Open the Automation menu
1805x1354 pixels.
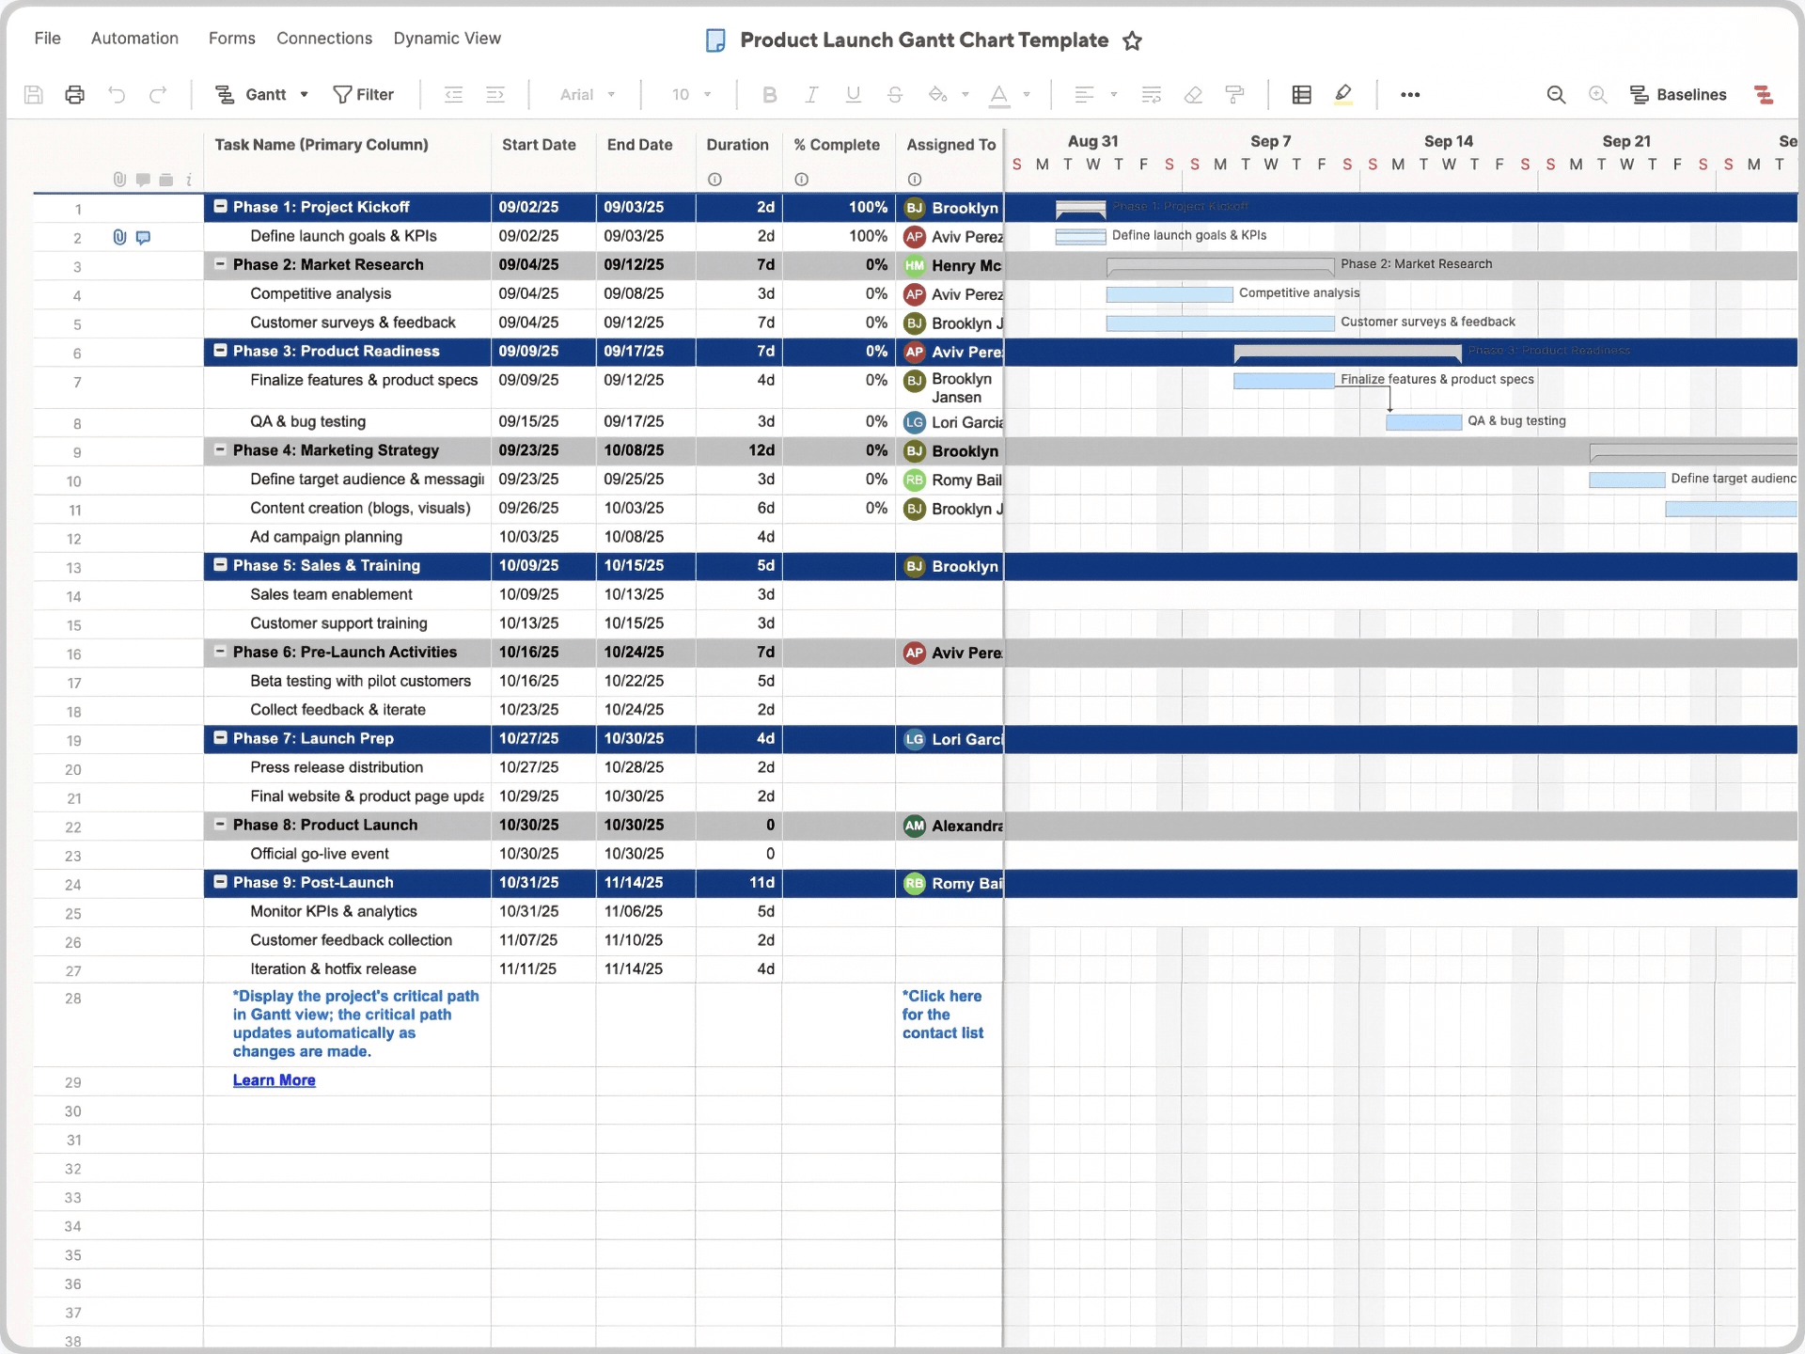coord(134,39)
